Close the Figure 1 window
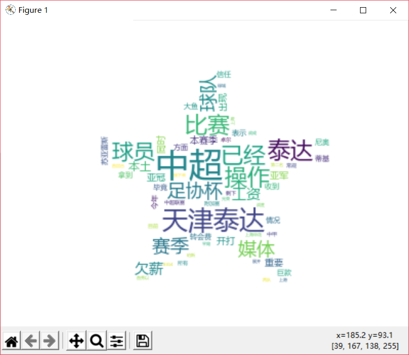The image size is (409, 355). pos(393,10)
